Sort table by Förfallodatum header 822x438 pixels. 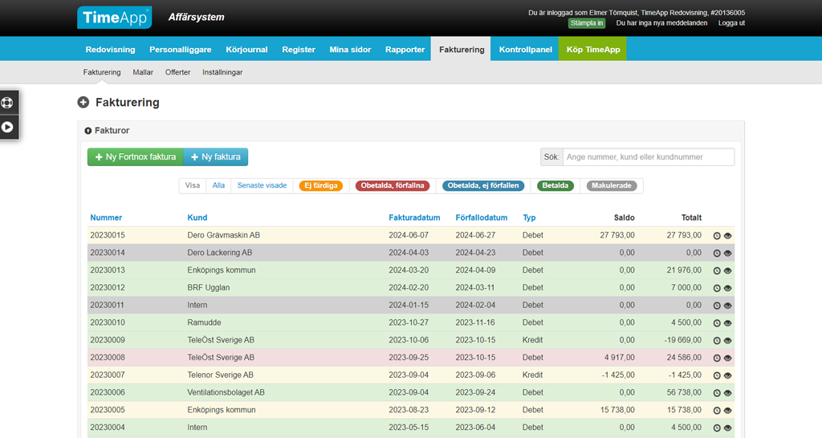click(481, 217)
